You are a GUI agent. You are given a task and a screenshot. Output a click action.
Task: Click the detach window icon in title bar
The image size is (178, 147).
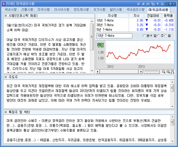pos(152,4)
